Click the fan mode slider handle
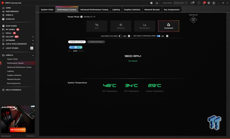This screenshot has height=139, width=230. (76, 47)
